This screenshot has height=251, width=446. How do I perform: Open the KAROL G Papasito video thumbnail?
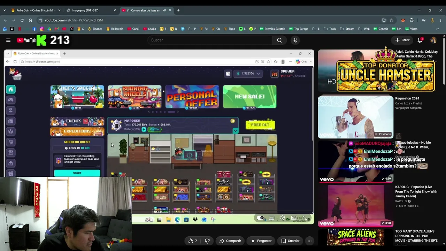pyautogui.click(x=355, y=206)
